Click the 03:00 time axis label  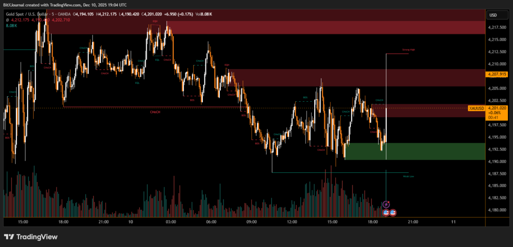(x=170, y=221)
